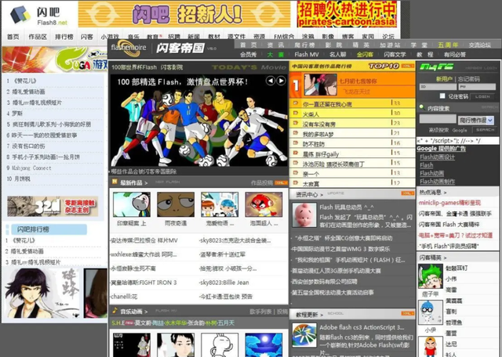Click the XML badge in 资讯中心 header
The height and width of the screenshot is (357, 502).
click(408, 193)
